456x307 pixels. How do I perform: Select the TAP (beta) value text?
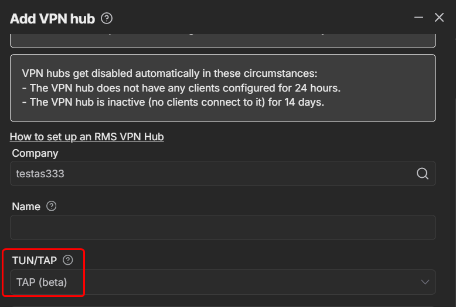pyautogui.click(x=42, y=282)
